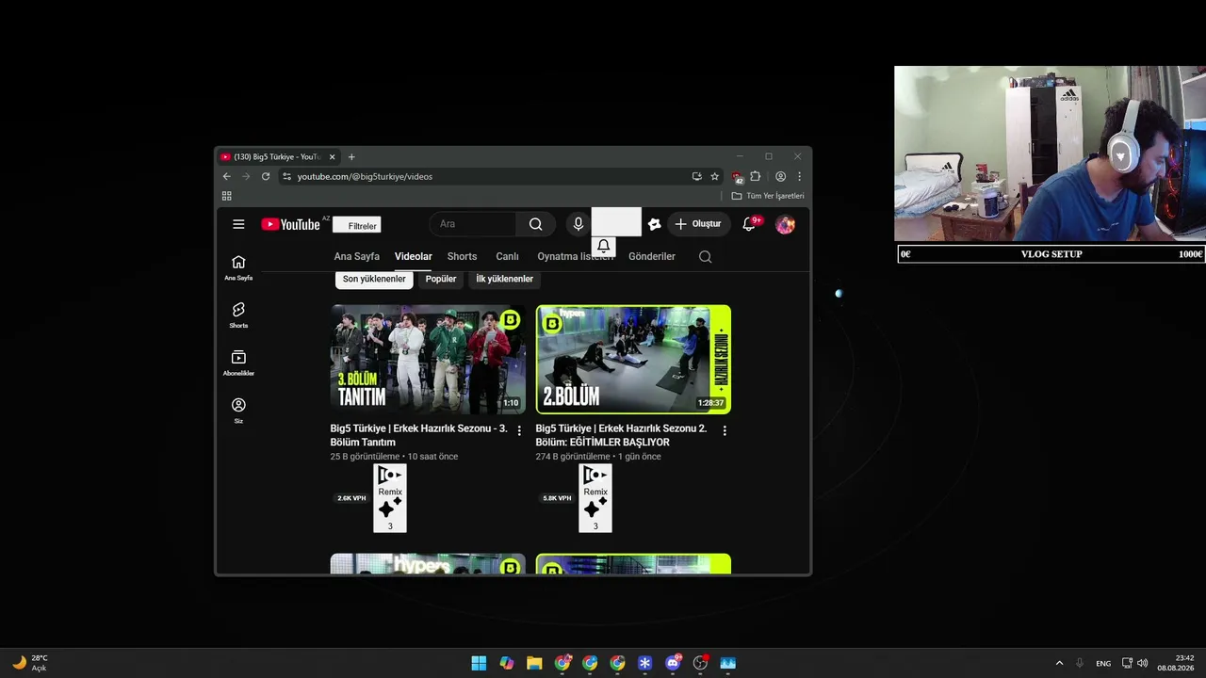Open the Chrome extensions puzzle icon

click(x=755, y=176)
